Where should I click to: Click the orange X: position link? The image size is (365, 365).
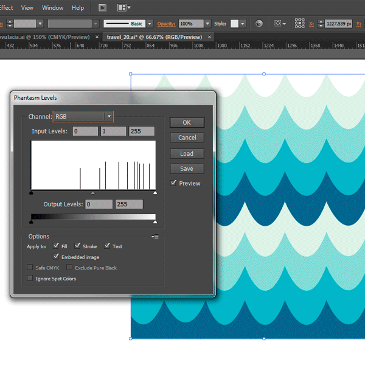tap(311, 24)
